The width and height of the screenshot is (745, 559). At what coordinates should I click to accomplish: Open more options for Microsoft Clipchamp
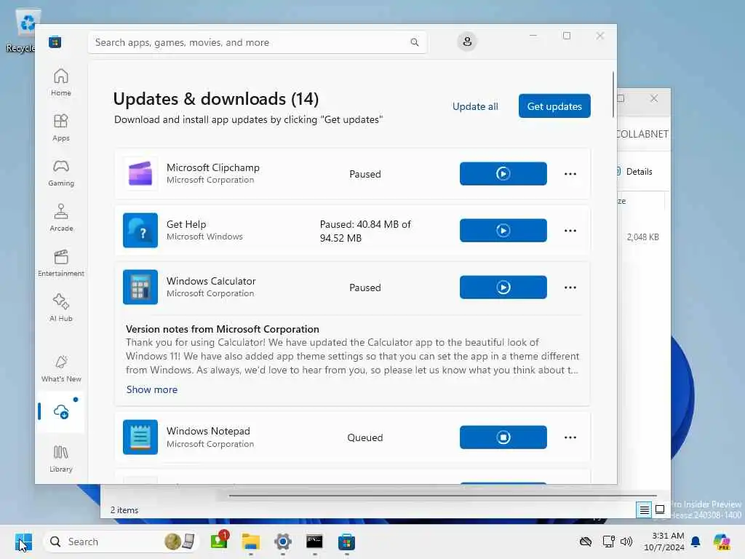pos(570,174)
